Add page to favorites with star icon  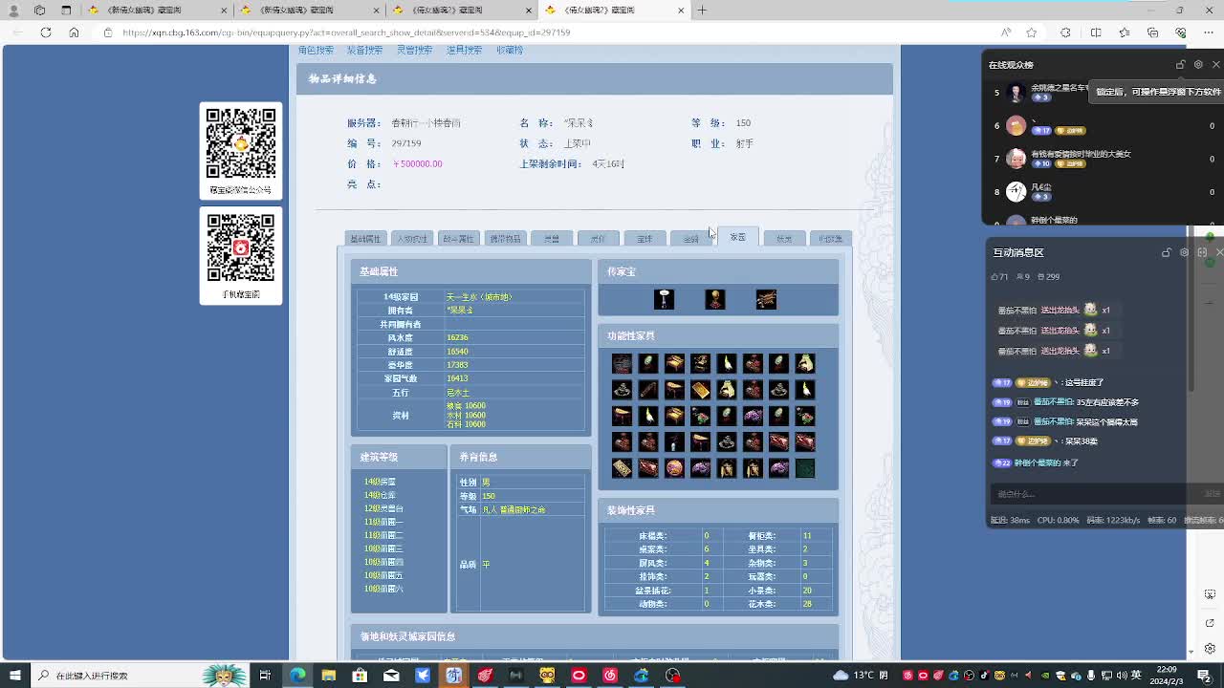[1031, 32]
